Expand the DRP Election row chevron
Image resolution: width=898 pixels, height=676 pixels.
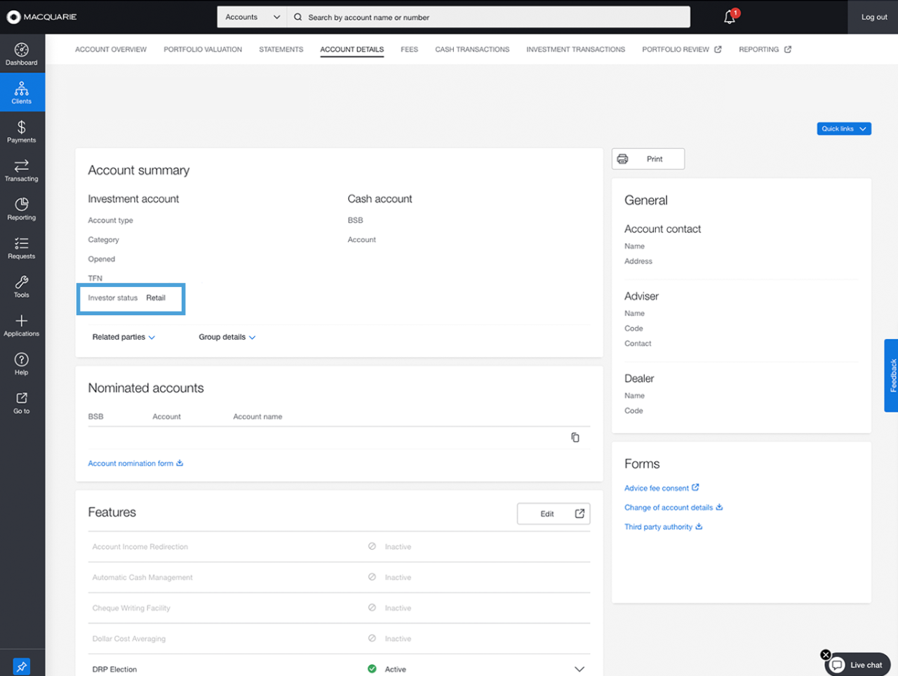click(579, 669)
